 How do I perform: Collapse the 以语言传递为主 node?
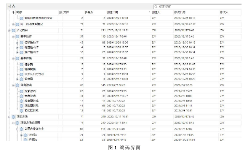coord(18,129)
